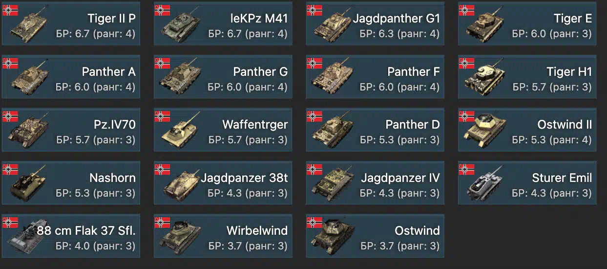Select the Tiger E tank thumbnail
Screen dimensions: 607x269
click(486, 25)
